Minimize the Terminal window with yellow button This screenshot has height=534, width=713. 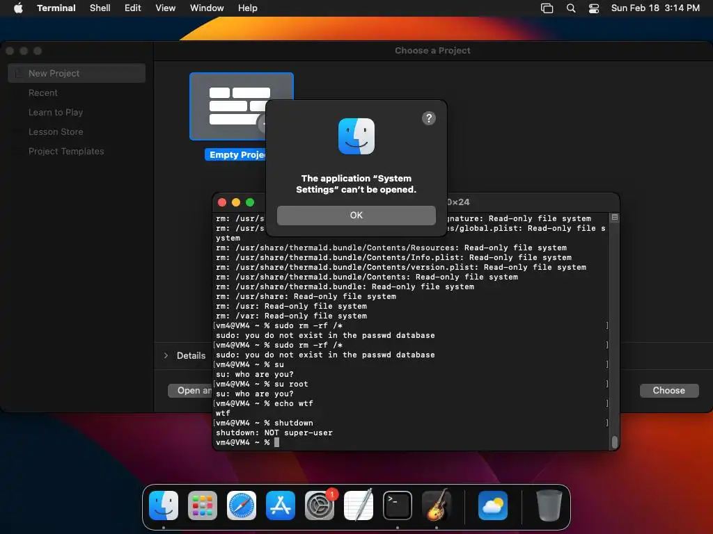point(236,202)
